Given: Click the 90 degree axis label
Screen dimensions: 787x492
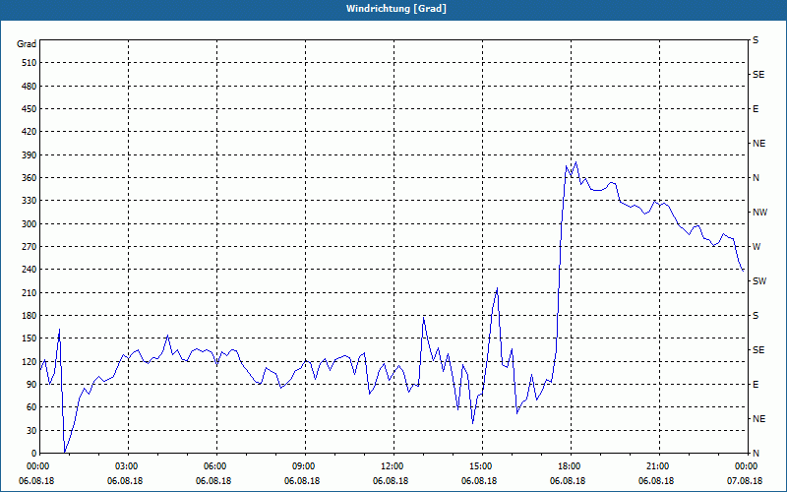Looking at the screenshot, I should [31, 385].
